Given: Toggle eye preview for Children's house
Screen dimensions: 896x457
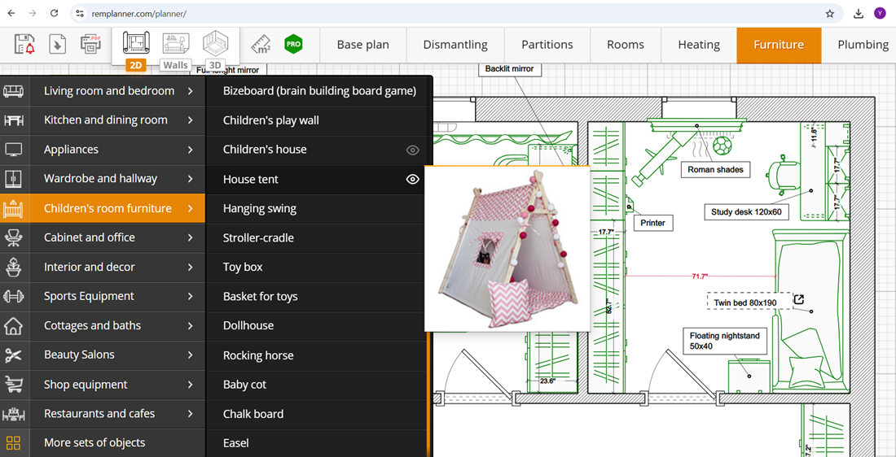Looking at the screenshot, I should (413, 150).
